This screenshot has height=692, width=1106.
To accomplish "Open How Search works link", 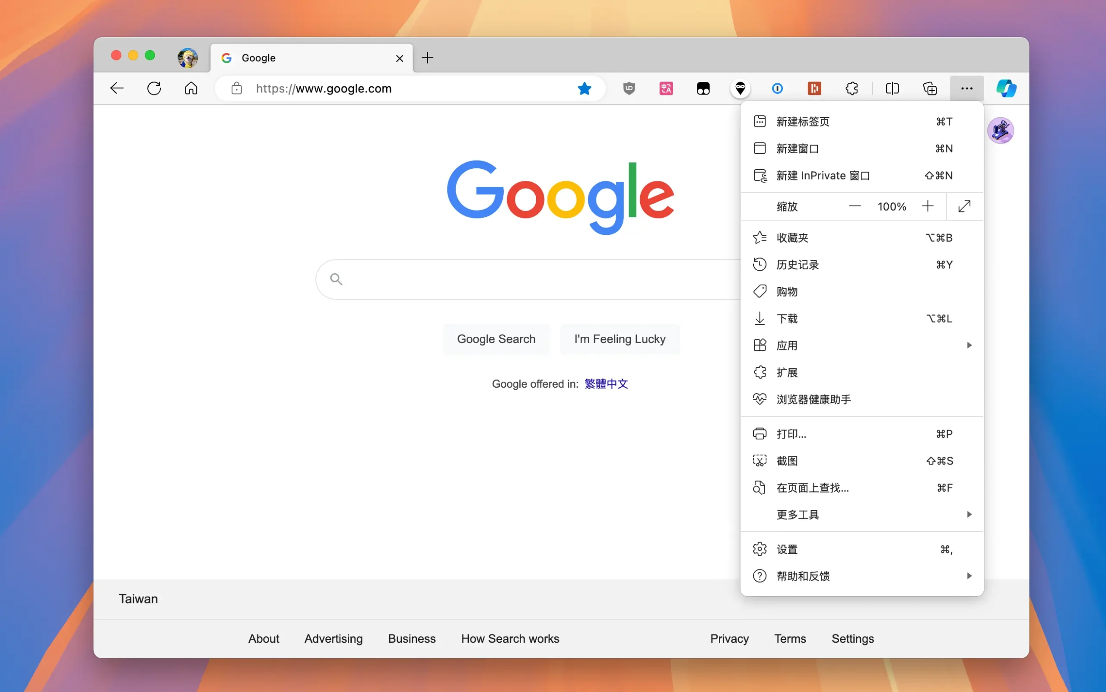I will (510, 639).
